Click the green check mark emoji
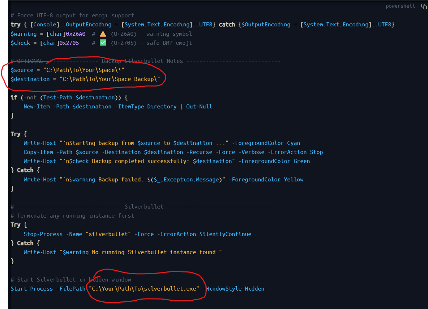The width and height of the screenshot is (428, 309). (103, 43)
